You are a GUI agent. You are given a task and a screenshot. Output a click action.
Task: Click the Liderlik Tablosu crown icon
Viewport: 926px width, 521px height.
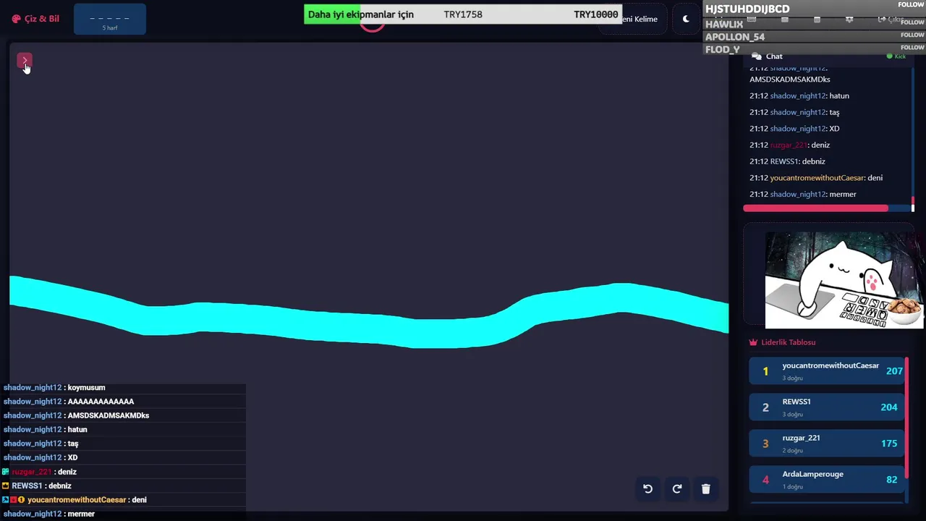click(x=753, y=342)
